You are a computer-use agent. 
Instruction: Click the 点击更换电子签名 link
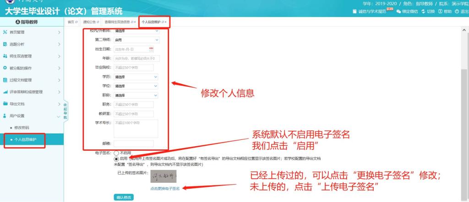164,188
